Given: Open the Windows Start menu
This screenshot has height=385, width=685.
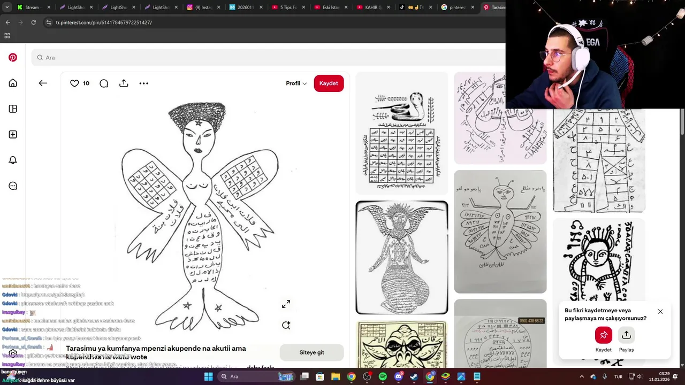Looking at the screenshot, I should click(x=208, y=376).
